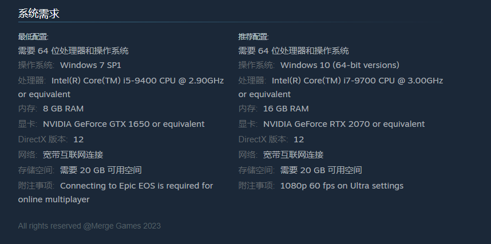Click the recommended Windows 10 (64-bit versions) text
This screenshot has height=244, width=491.
(339, 65)
